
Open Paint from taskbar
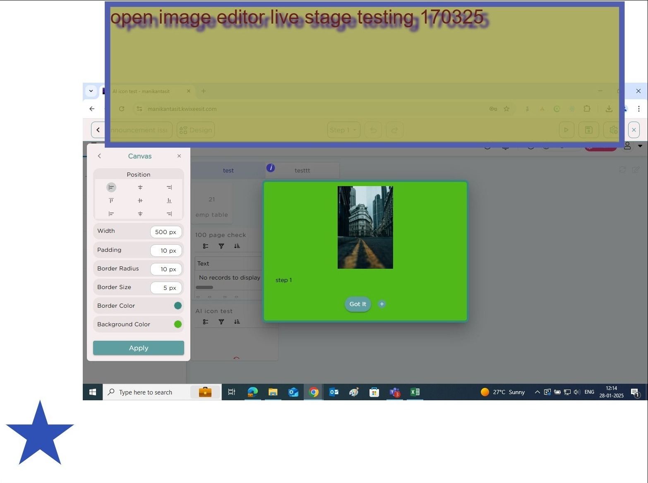tap(354, 392)
